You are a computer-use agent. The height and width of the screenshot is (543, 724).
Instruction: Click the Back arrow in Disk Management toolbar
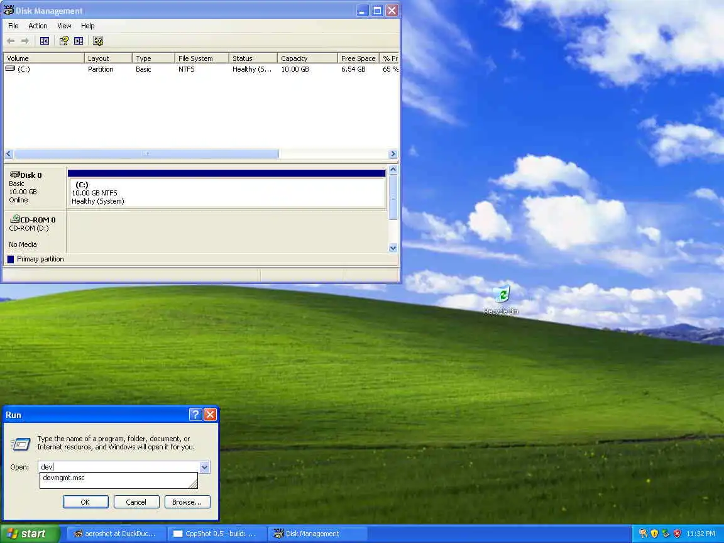11,41
